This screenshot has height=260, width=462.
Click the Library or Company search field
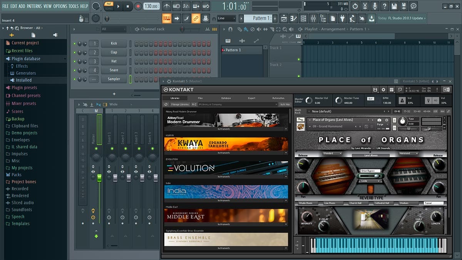point(238,104)
